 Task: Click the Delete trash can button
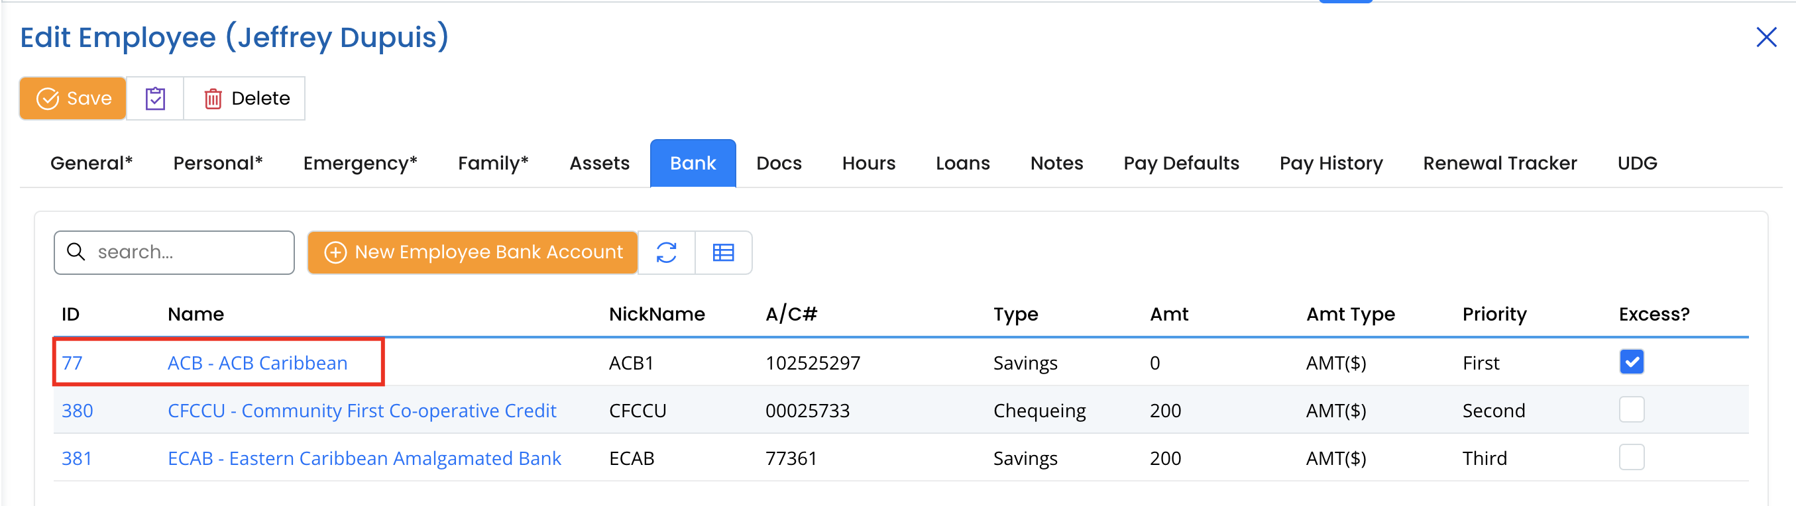pos(246,98)
